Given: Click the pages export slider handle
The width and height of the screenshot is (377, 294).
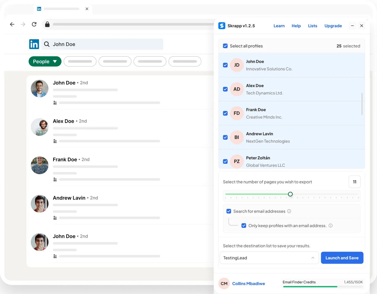Looking at the screenshot, I should pyautogui.click(x=290, y=194).
